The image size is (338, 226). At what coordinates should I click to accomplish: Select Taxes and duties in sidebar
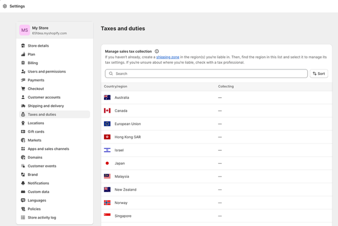coord(42,115)
